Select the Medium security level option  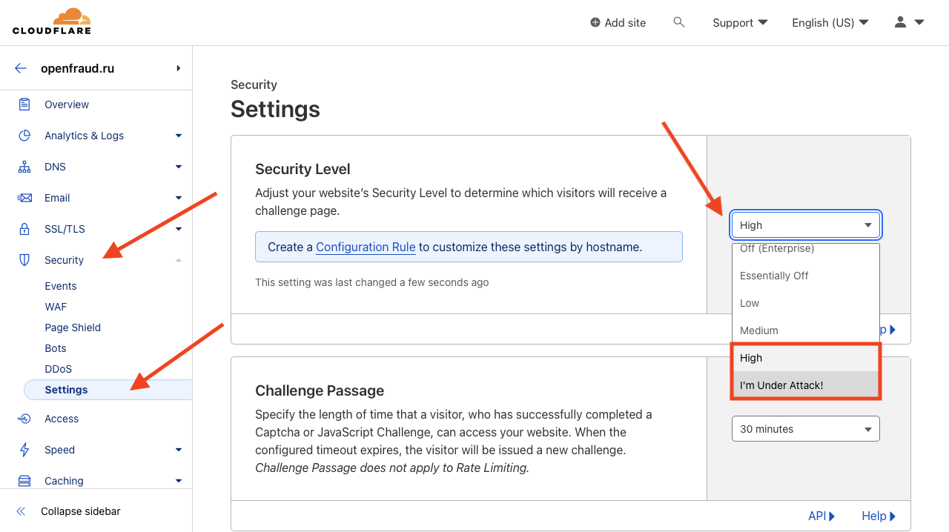[x=806, y=330]
